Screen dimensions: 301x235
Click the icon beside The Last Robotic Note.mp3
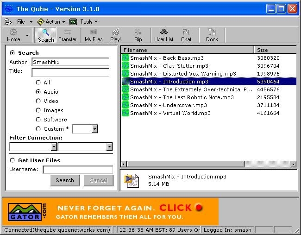[x=125, y=97]
